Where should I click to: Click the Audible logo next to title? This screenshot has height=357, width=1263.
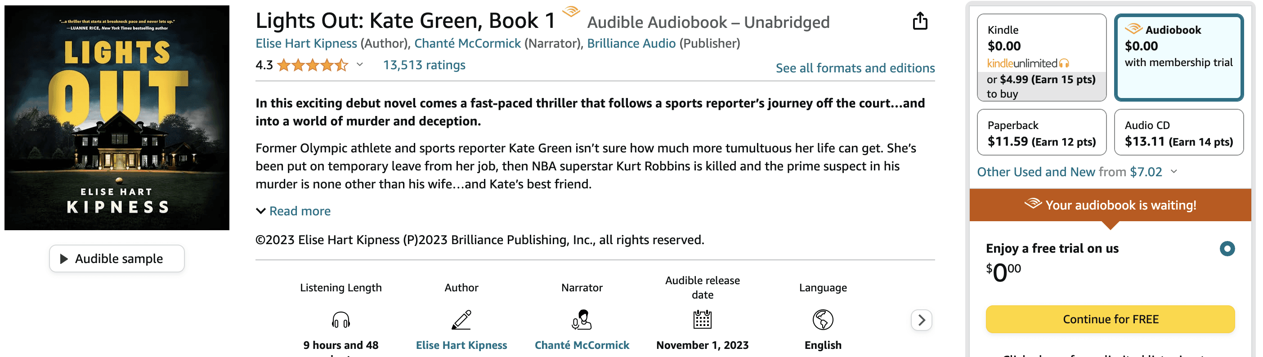coord(571,11)
